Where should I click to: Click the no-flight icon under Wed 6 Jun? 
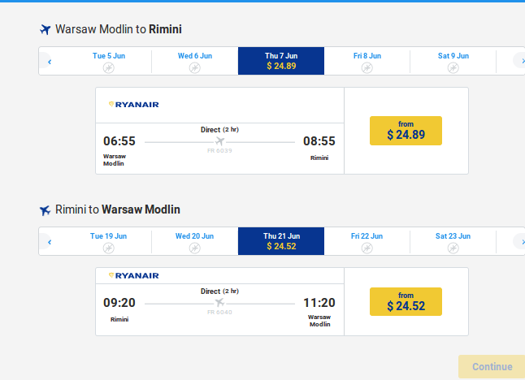tap(195, 68)
